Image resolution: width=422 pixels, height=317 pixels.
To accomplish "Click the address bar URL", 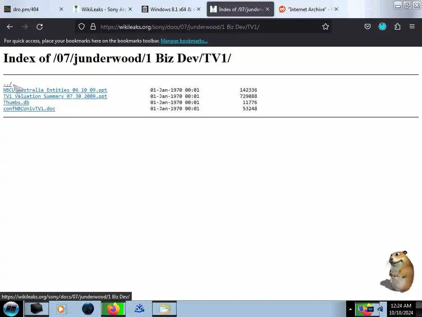I will point(180,27).
